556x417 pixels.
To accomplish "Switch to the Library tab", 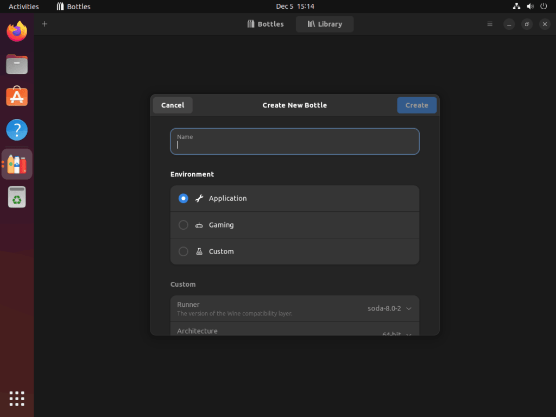I will point(325,24).
